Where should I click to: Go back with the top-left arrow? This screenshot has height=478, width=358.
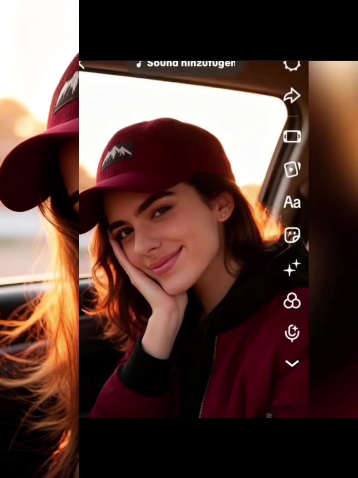click(82, 65)
